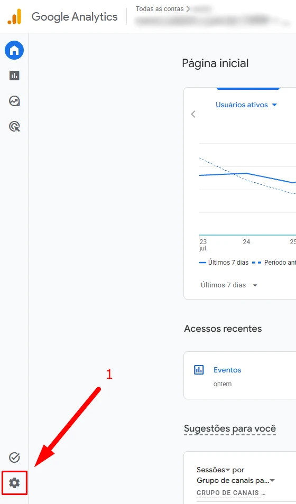Open the Todas as contas breadcrumb
The image size is (296, 504).
tap(160, 8)
